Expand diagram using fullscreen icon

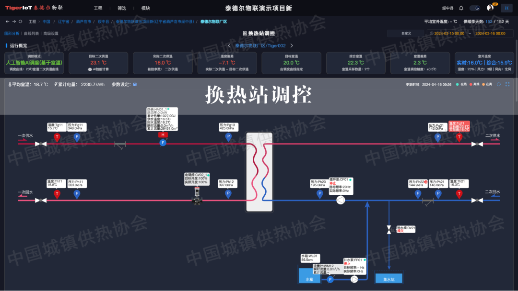coord(507,84)
